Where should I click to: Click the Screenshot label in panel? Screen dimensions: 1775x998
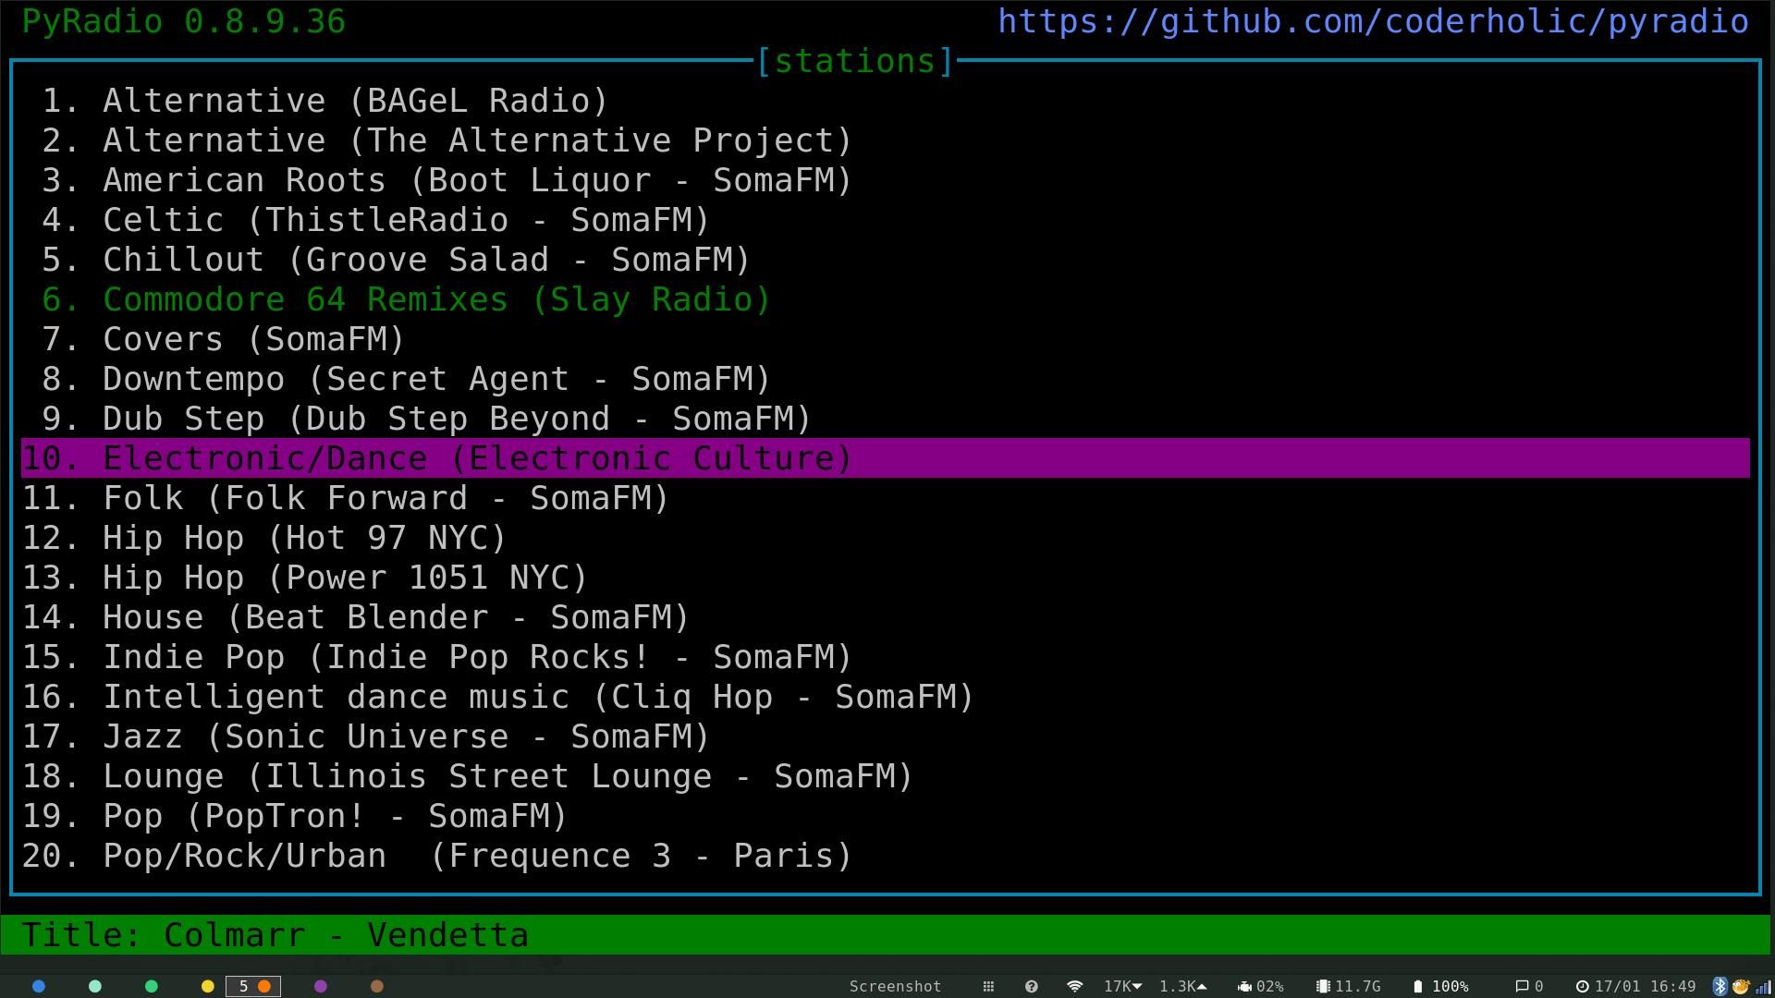(x=895, y=986)
